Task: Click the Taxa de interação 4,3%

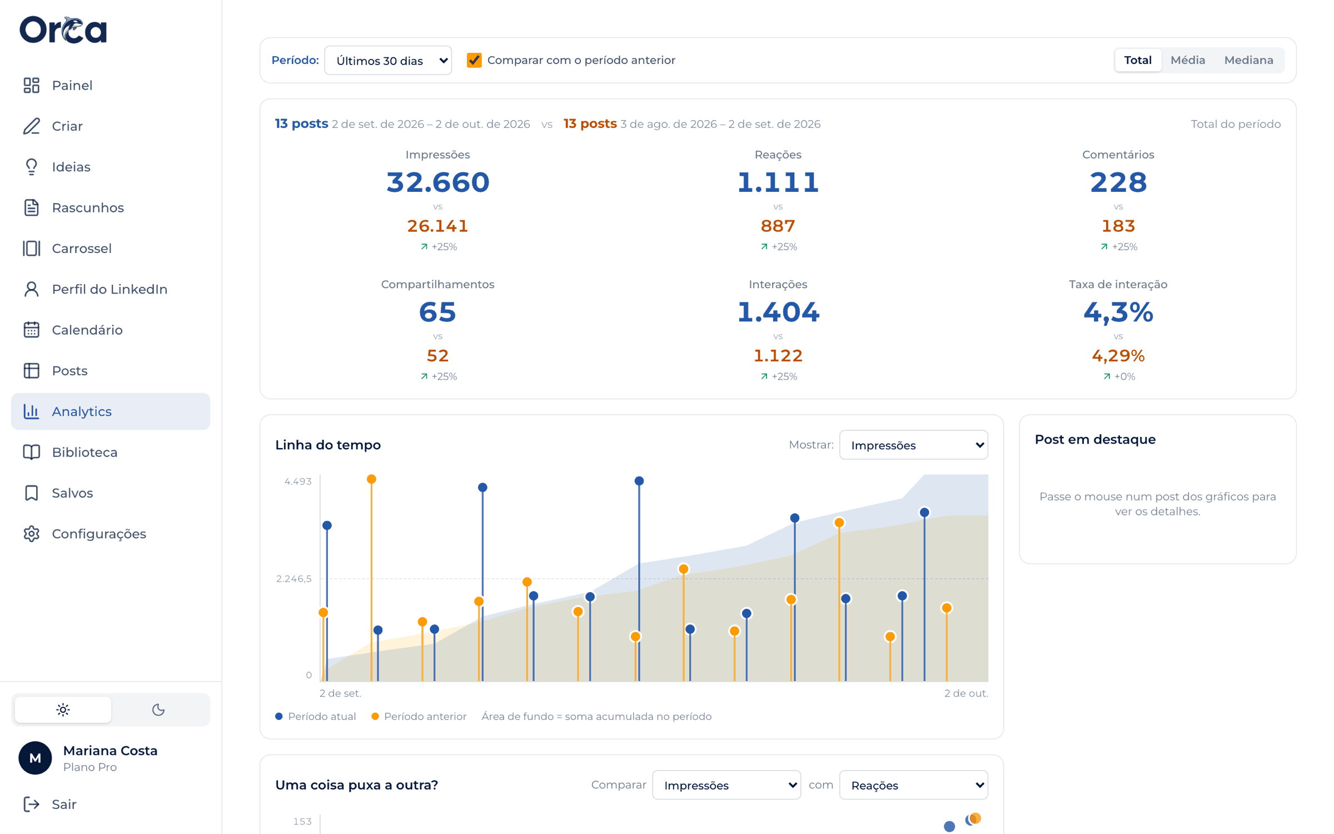Action: [1118, 312]
